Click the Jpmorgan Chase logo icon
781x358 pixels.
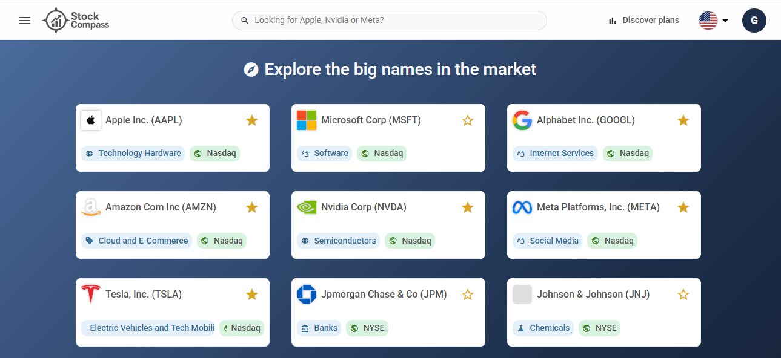pyautogui.click(x=307, y=295)
